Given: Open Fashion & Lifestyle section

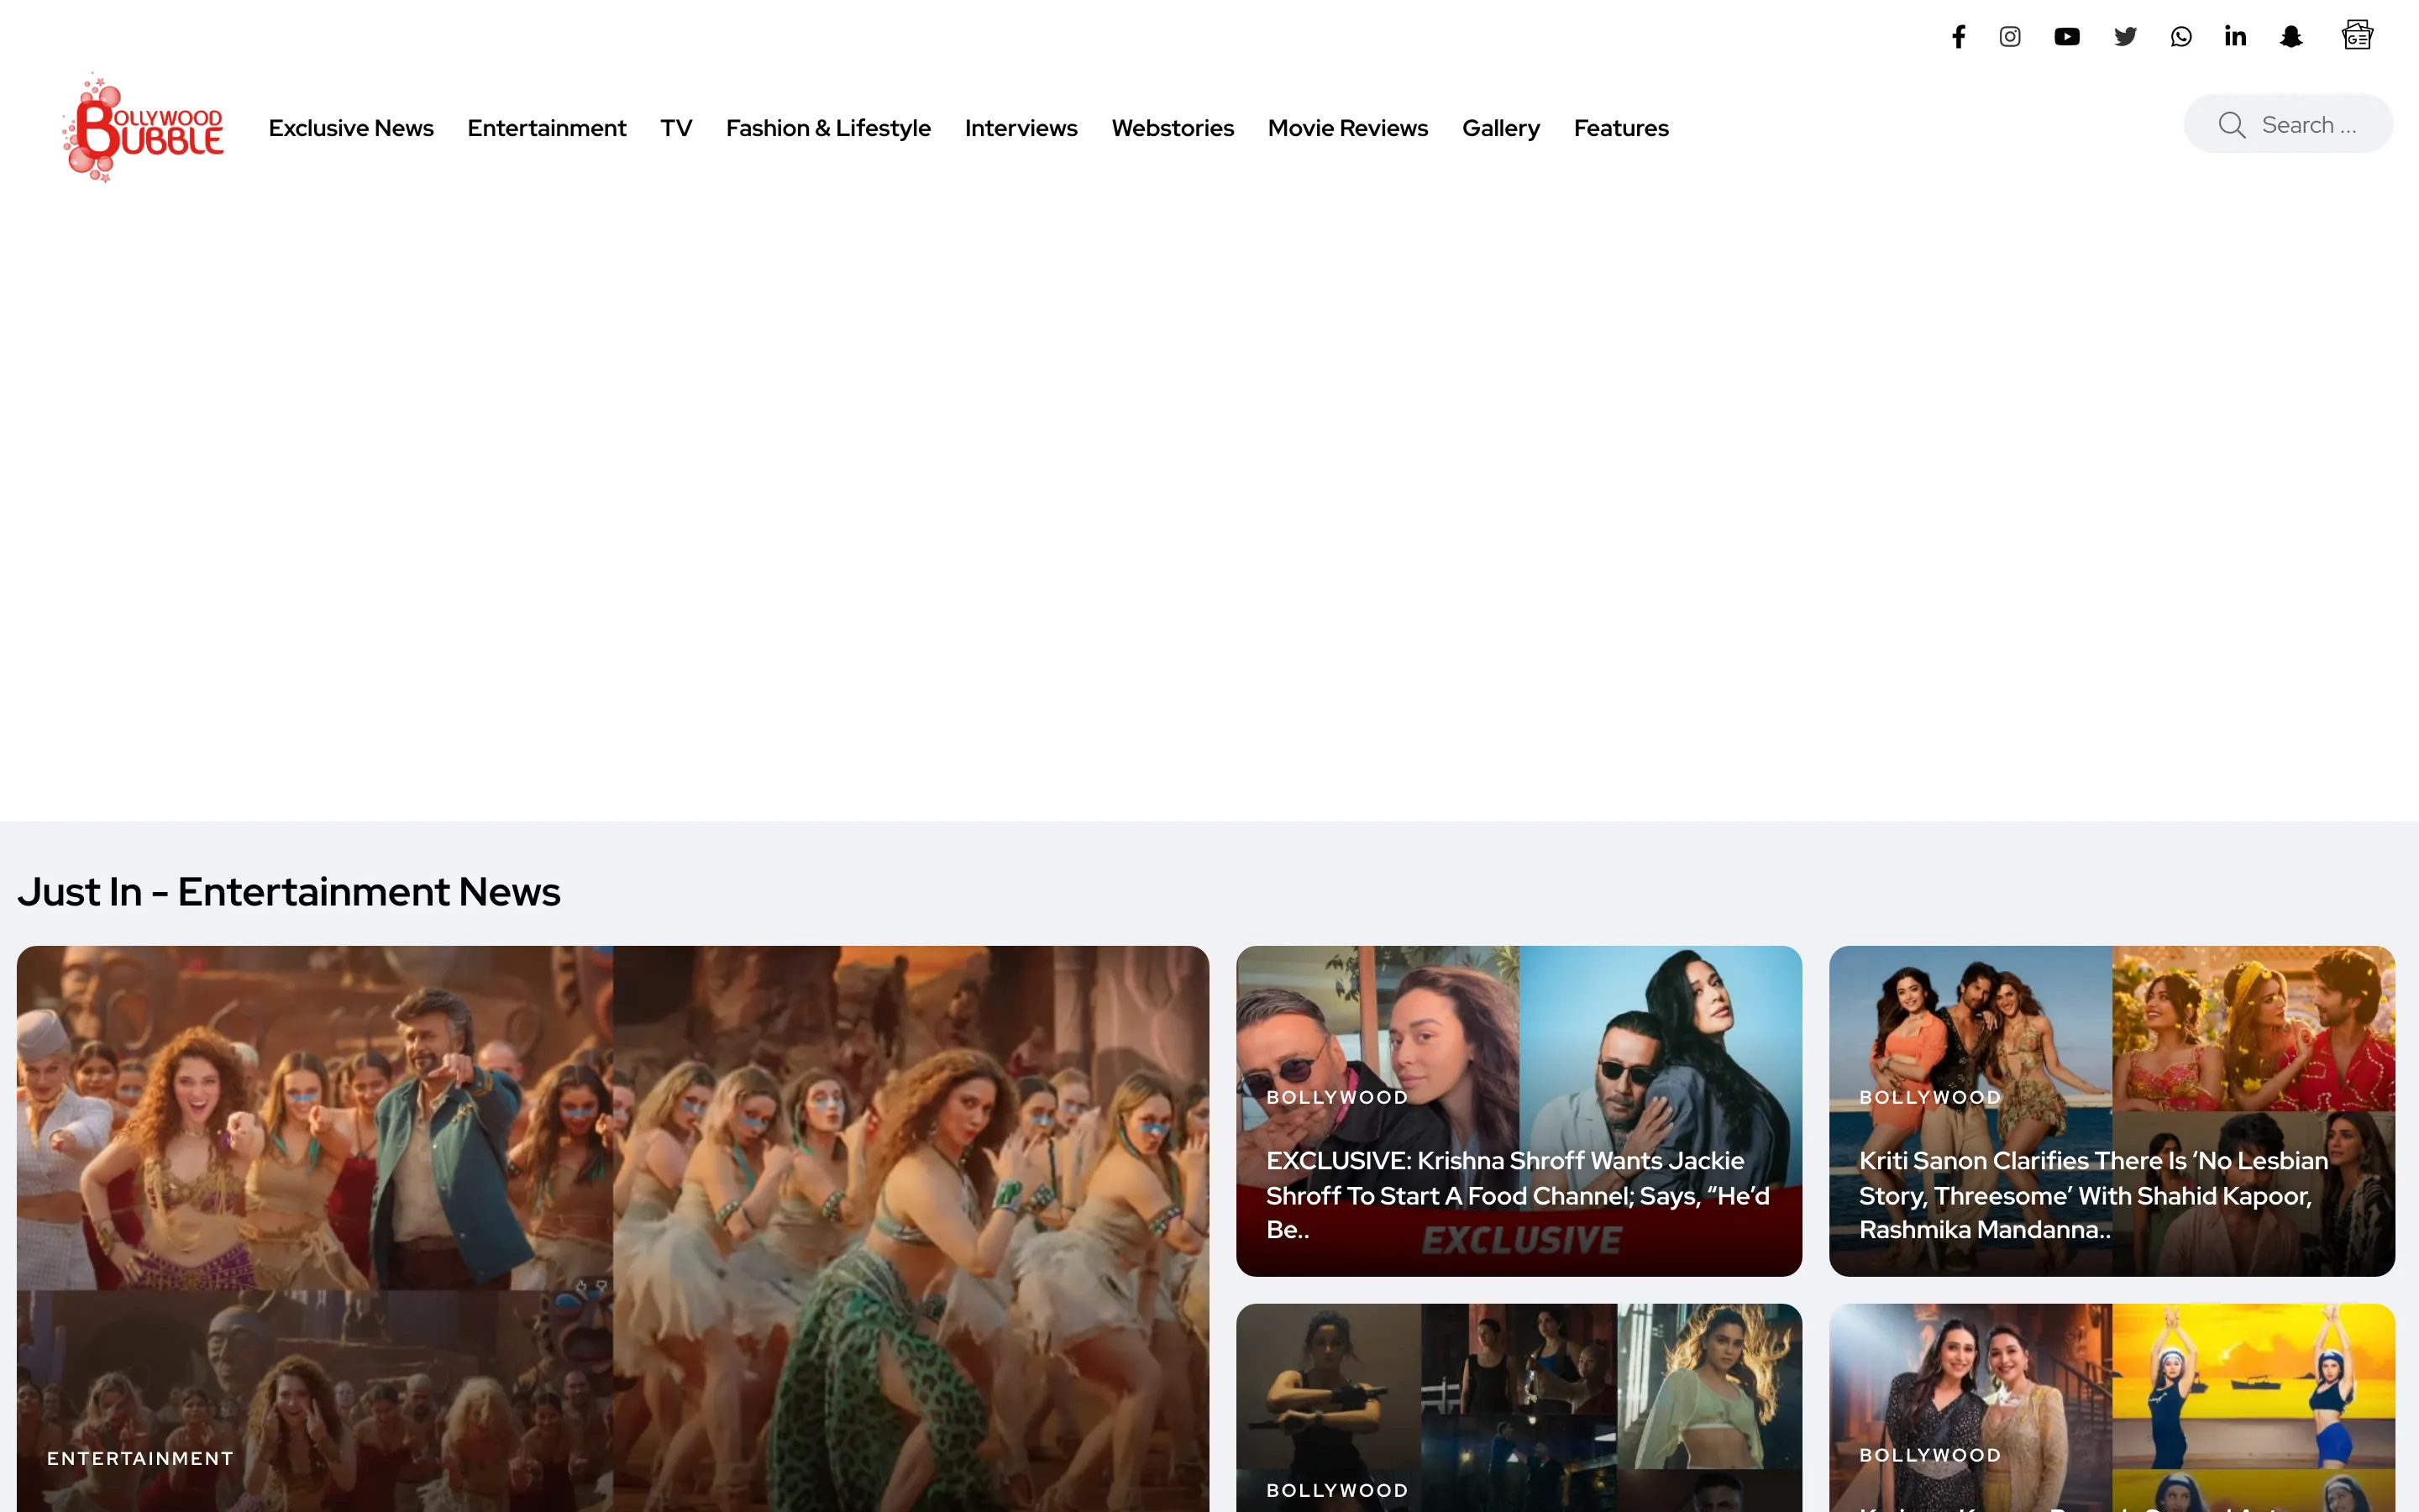Looking at the screenshot, I should [827, 128].
